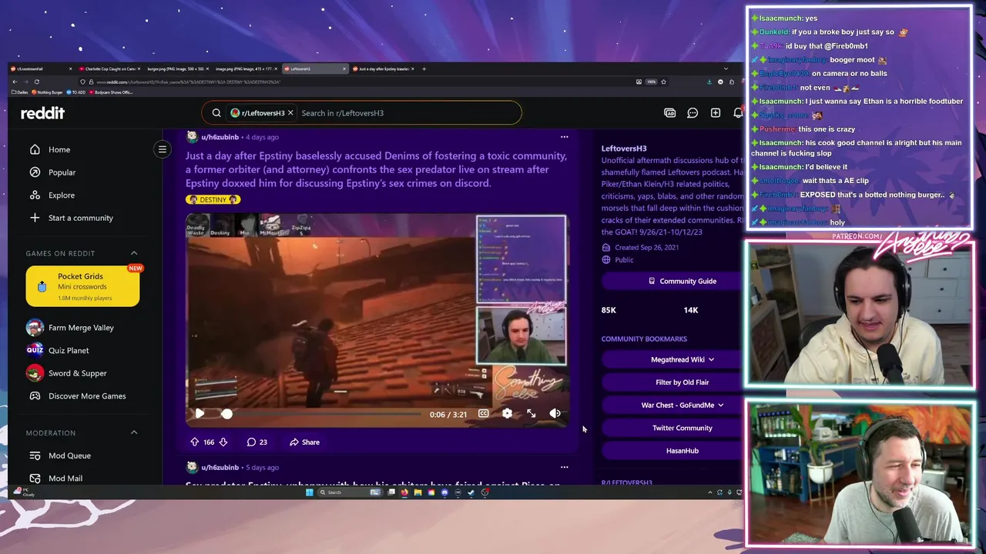Open Explore in sidebar
The width and height of the screenshot is (986, 554).
point(62,195)
